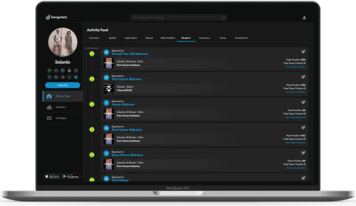Screen dimensions: 356x206
Task: Click the Solardo | Relief label text
Action: (125, 87)
